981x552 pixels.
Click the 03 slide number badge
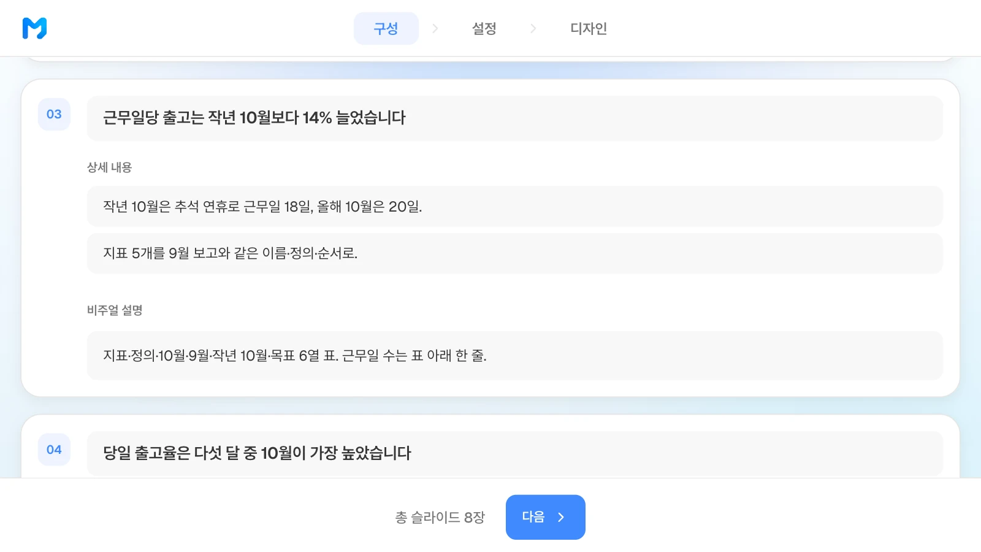pyautogui.click(x=54, y=114)
